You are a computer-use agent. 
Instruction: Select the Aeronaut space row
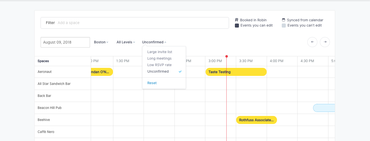45,72
